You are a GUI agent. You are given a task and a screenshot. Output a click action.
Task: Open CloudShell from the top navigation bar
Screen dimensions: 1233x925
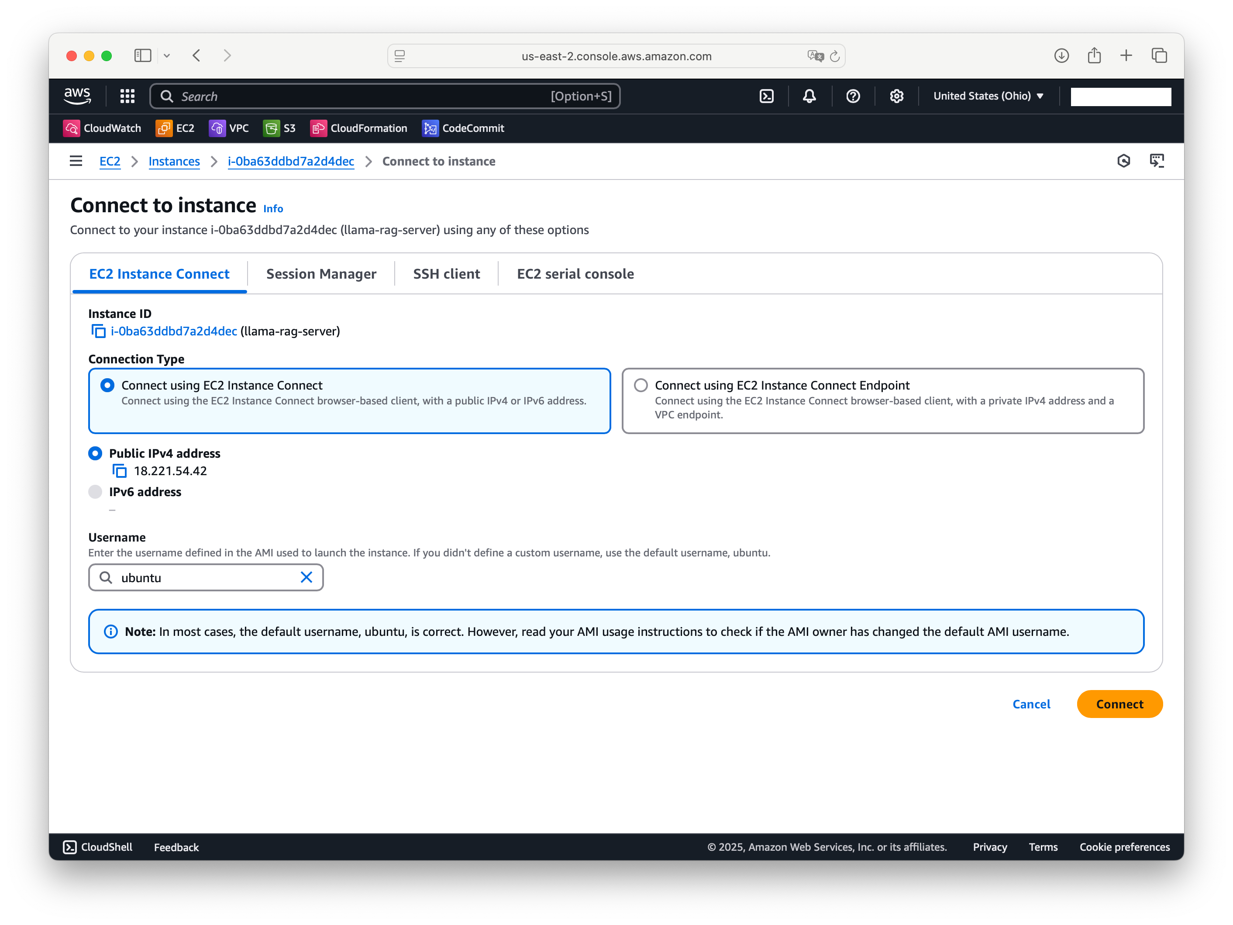pyautogui.click(x=766, y=96)
